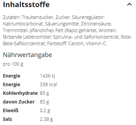Screen dimensions: 136x125
Task: Click the davon Zucker 85 g value
Action: [44, 102]
